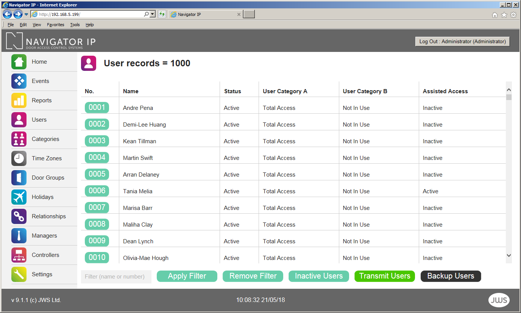The width and height of the screenshot is (521, 313).
Task: Open the Reports bar chart icon
Action: (x=19, y=100)
